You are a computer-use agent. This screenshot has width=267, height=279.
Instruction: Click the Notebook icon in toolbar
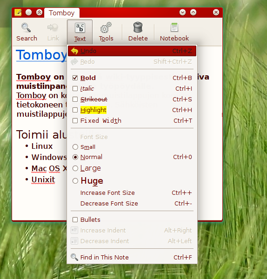tap(174, 27)
